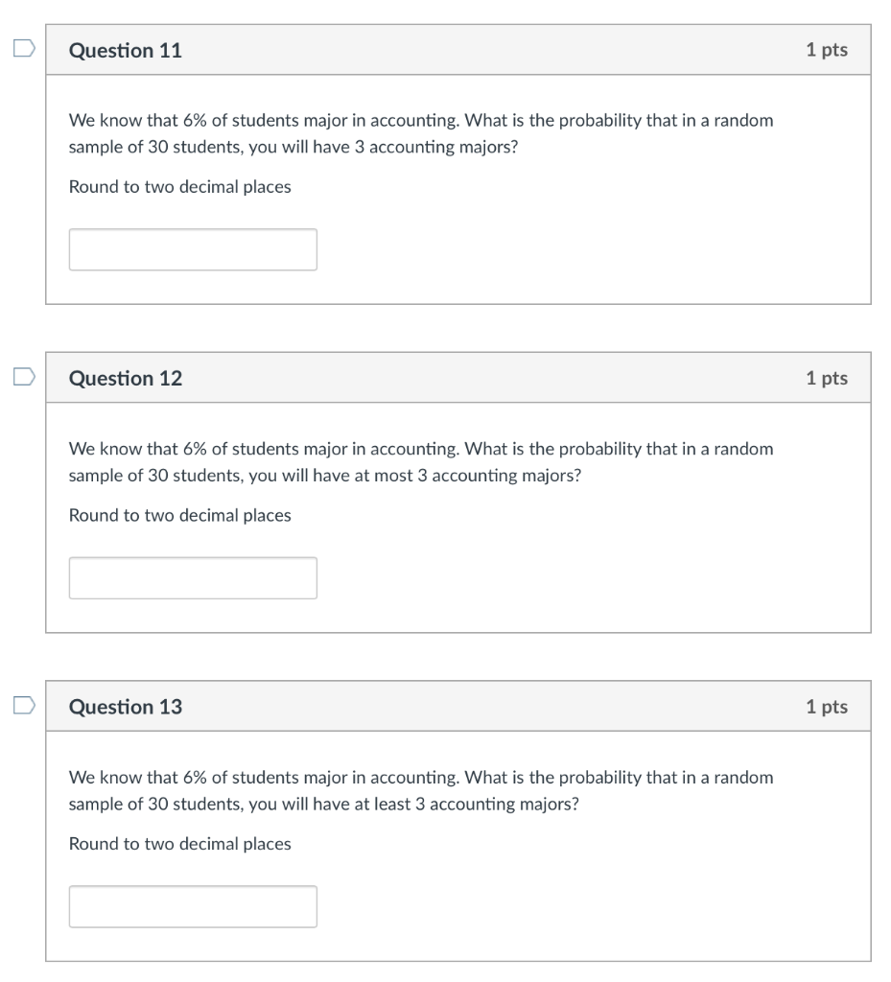This screenshot has height=982, width=891.
Task: Click the 1 pts label of Question 13
Action: pos(827,707)
